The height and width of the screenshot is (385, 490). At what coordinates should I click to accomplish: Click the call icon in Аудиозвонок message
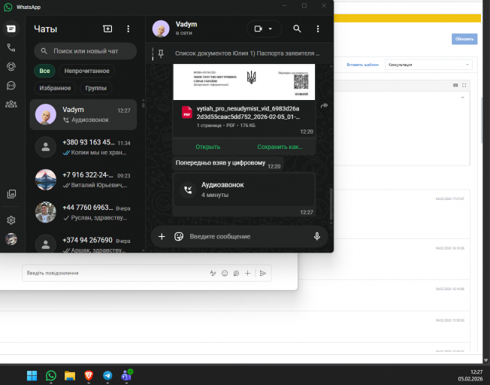point(188,189)
